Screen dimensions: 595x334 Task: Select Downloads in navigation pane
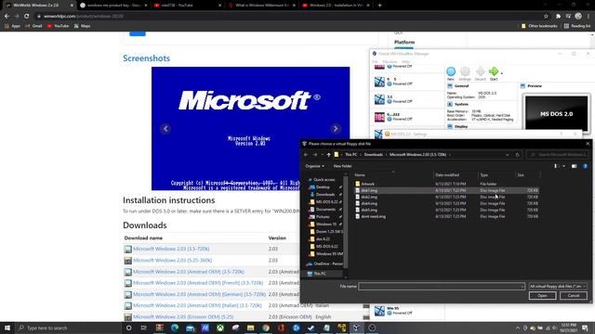324,194
